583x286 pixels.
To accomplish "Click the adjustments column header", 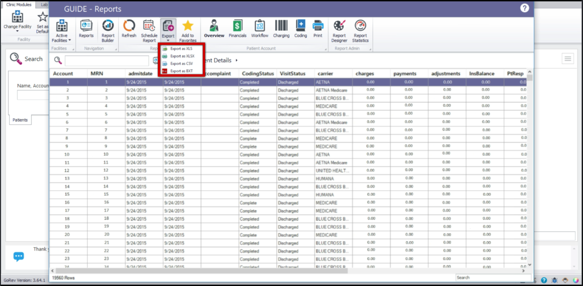I will (x=447, y=73).
